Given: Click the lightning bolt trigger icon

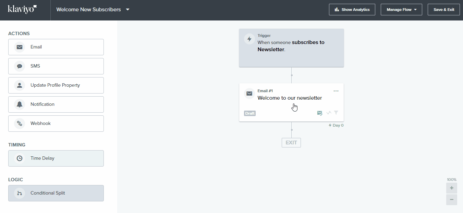Looking at the screenshot, I should coord(249,39).
